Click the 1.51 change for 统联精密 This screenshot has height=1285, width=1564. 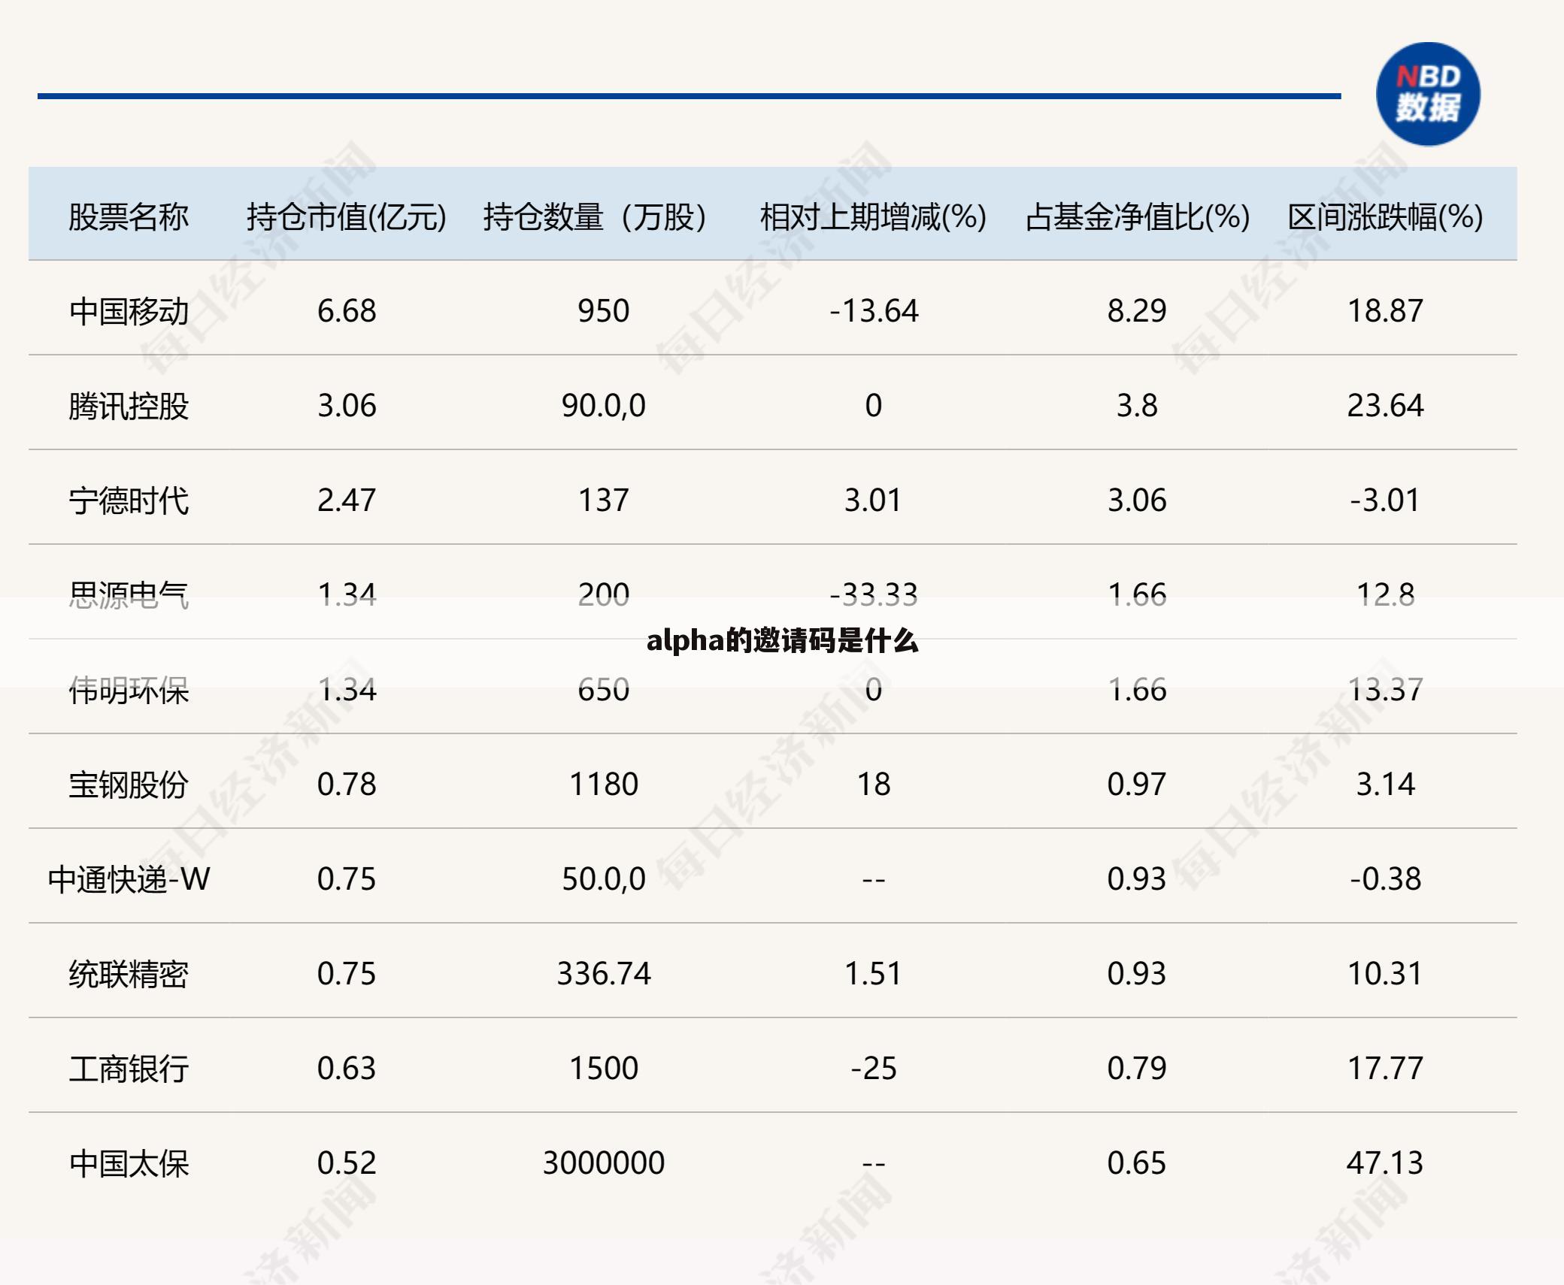874,974
